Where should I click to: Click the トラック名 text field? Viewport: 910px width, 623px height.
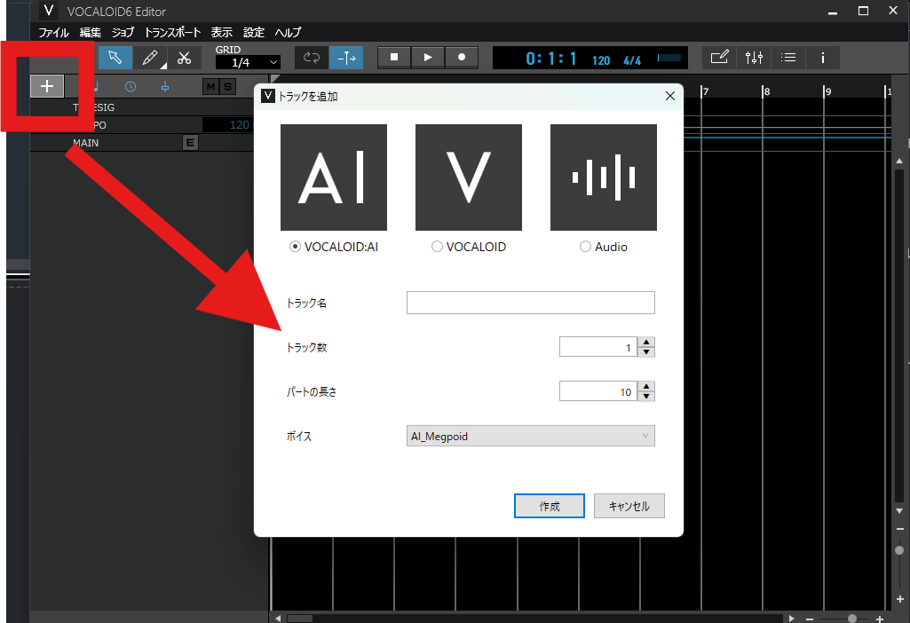530,303
